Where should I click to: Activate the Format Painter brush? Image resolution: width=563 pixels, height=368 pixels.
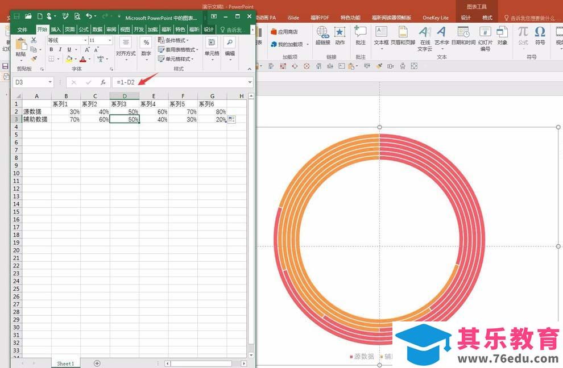coord(34,58)
